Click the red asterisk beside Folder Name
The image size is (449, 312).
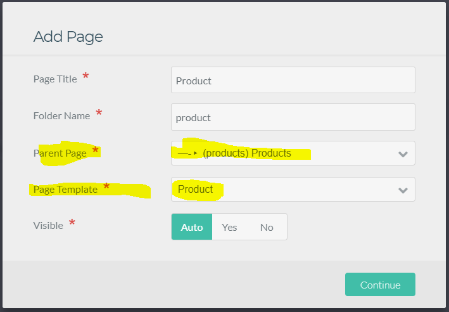99,114
